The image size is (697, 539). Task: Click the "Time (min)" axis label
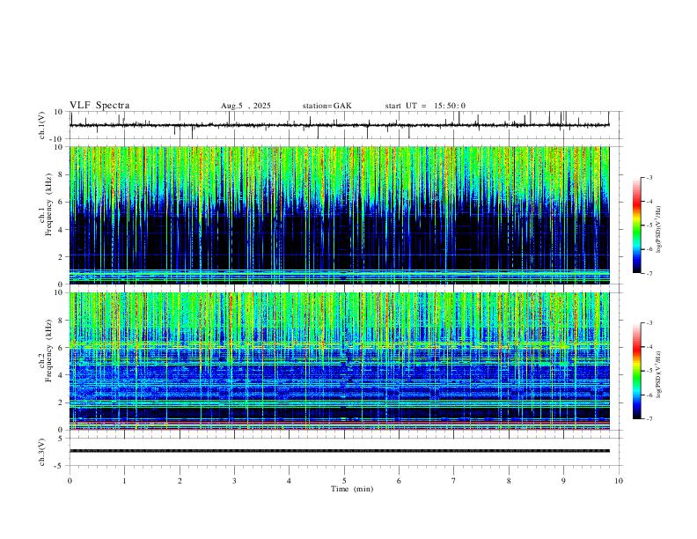pos(352,489)
